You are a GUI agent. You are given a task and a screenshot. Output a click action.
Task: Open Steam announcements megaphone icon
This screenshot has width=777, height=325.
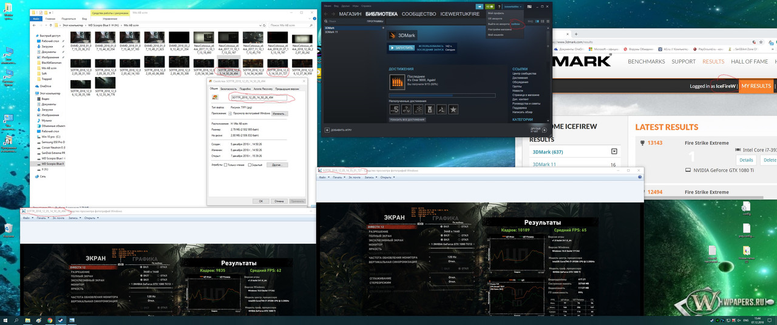pos(480,7)
